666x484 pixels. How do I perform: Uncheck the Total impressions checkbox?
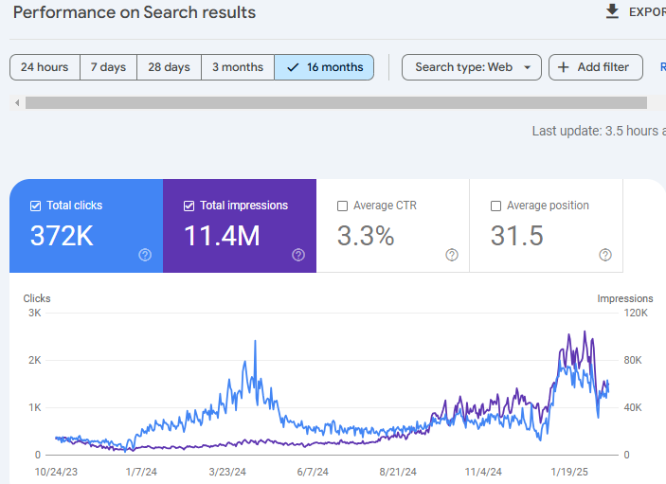coord(189,206)
